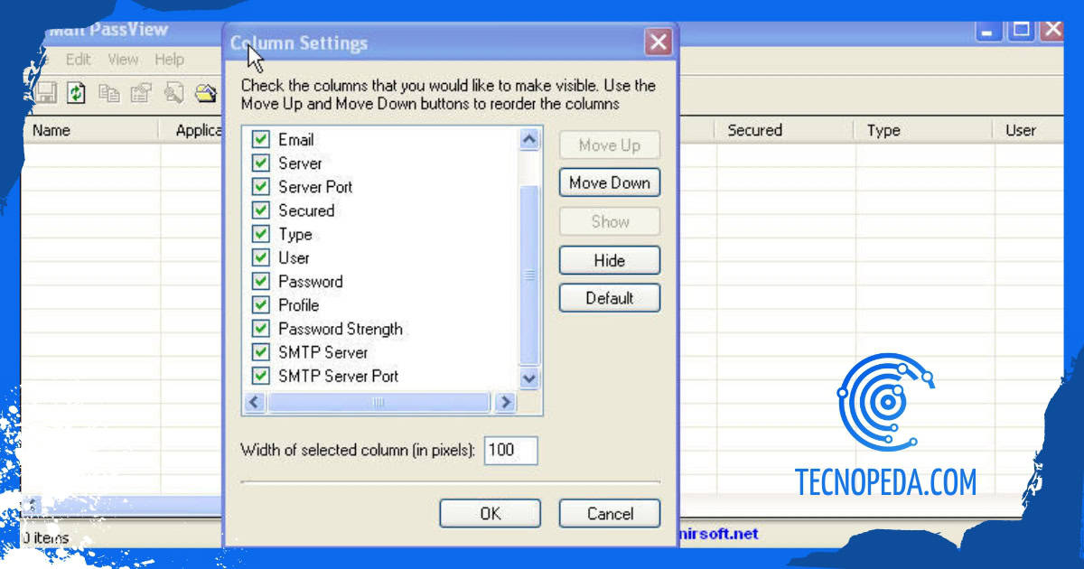Viewport: 1084px width, 569px height.
Task: Click the column list scroll right arrow
Action: [505, 402]
